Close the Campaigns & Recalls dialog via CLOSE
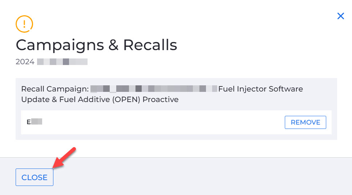Screen dimensions: 352x195 pyautogui.click(x=35, y=177)
